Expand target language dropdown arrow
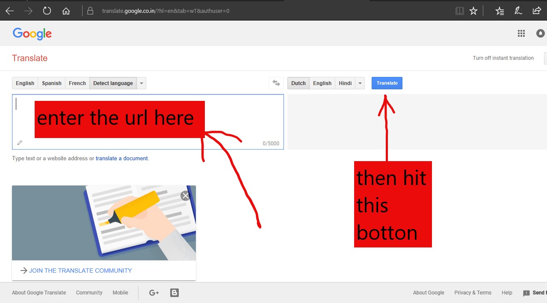 (x=360, y=83)
